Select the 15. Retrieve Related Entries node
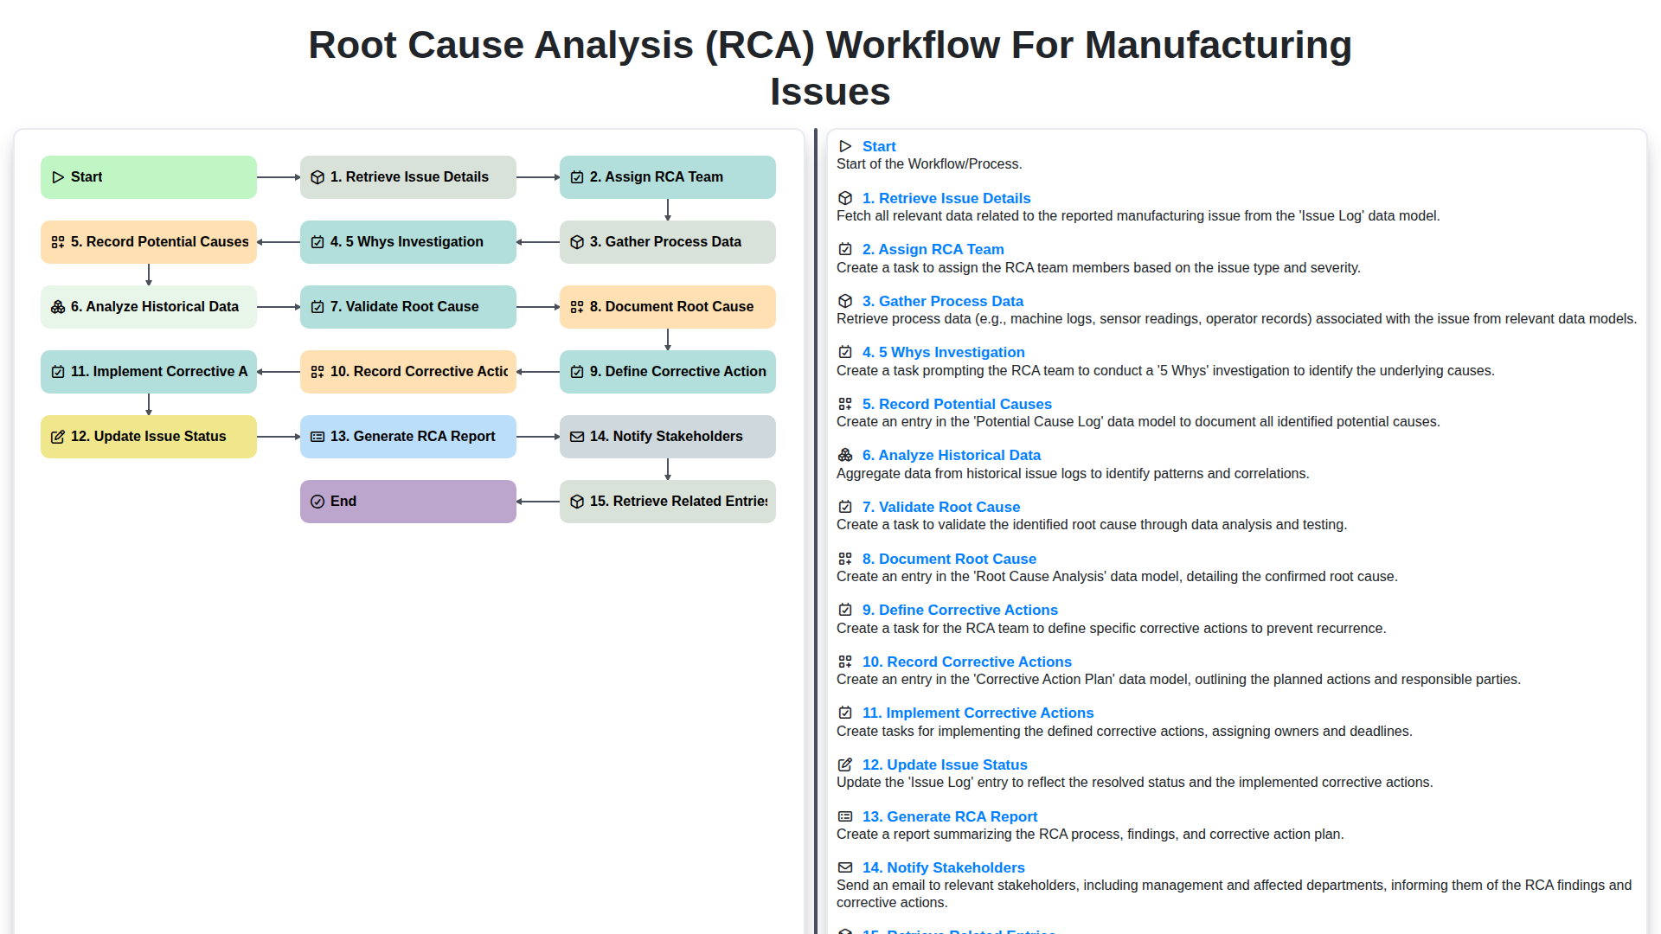This screenshot has width=1661, height=934. tap(667, 501)
